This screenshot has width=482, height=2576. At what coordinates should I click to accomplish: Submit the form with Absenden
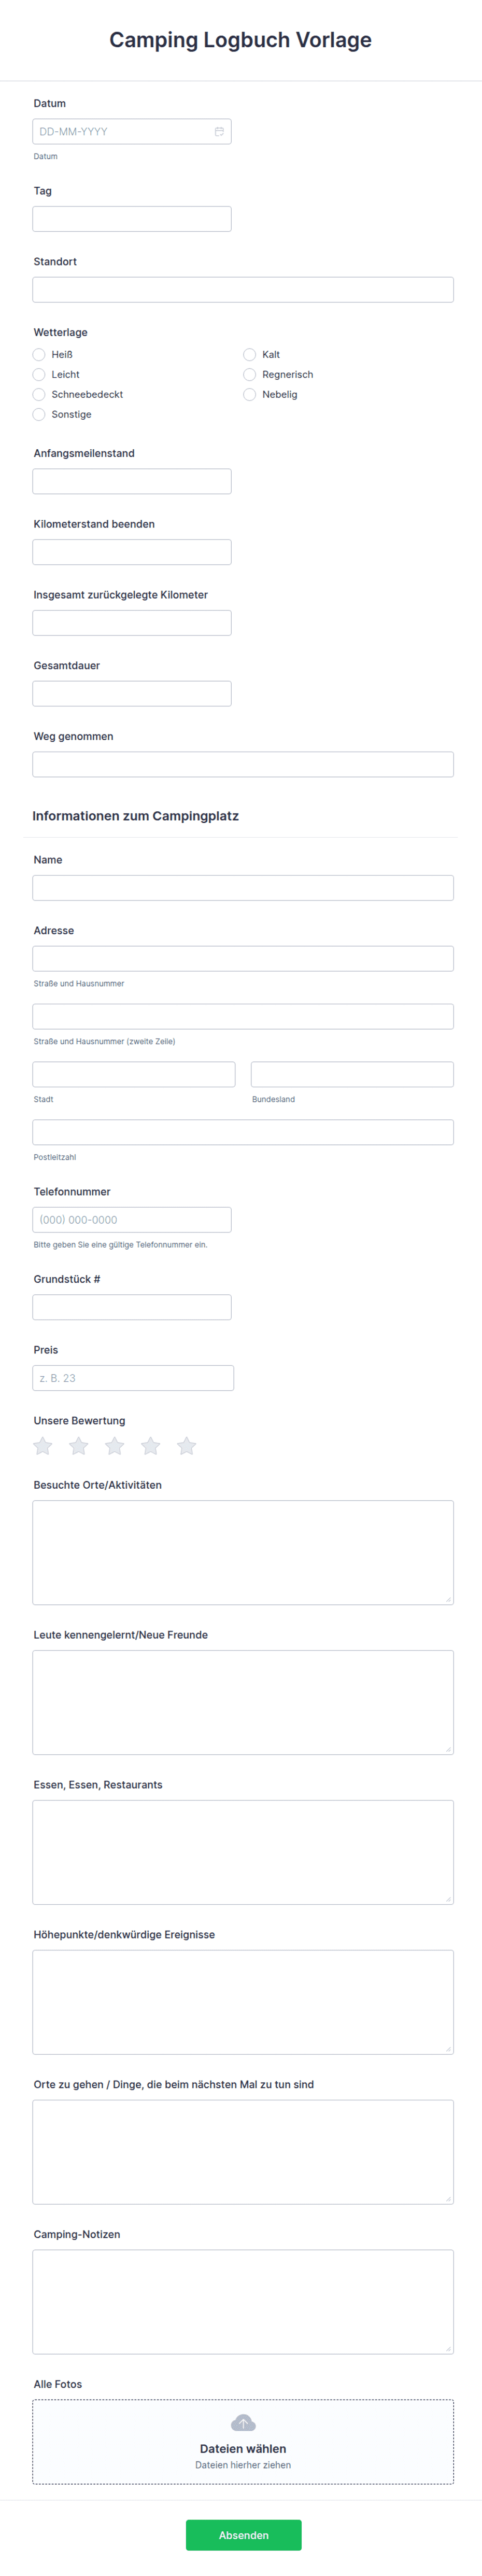click(x=243, y=2535)
